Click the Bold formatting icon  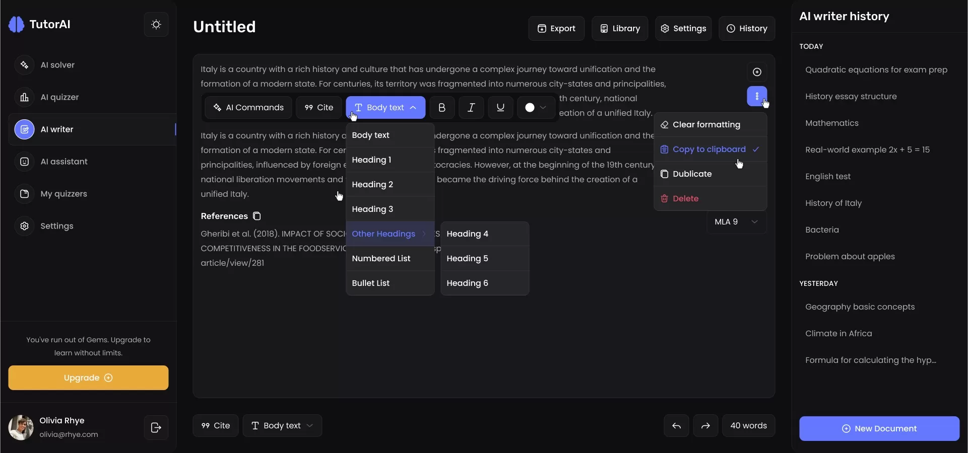point(442,108)
